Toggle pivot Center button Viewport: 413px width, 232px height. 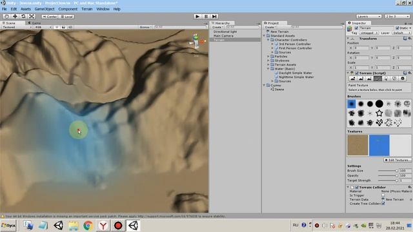click(50, 17)
